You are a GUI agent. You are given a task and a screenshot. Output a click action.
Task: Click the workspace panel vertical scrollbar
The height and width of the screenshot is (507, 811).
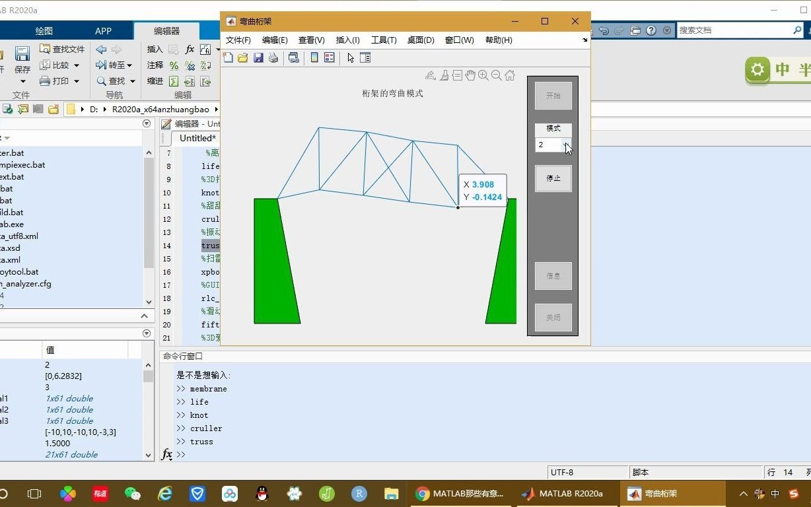pyautogui.click(x=148, y=409)
